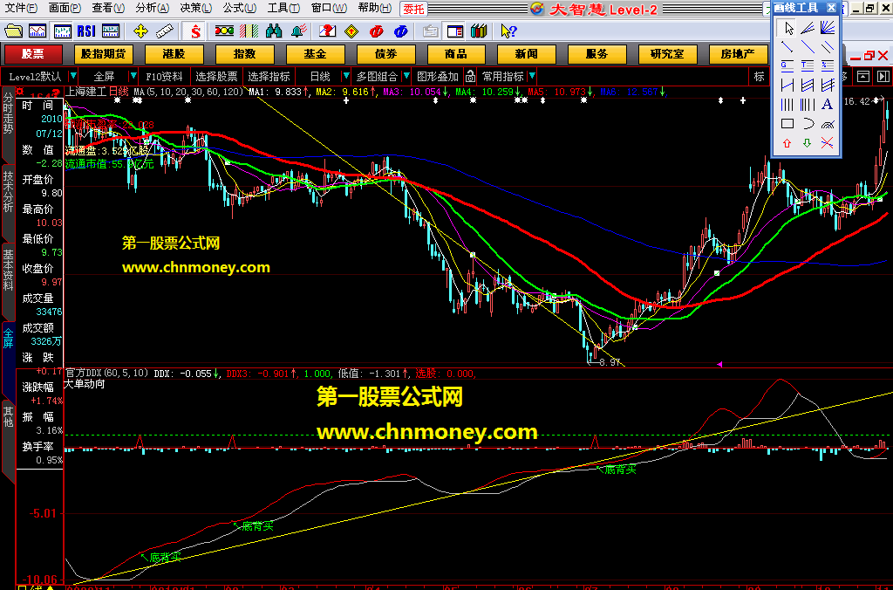Toggle the lock icon next to 图形叠加
The height and width of the screenshot is (590, 893).
[x=470, y=76]
